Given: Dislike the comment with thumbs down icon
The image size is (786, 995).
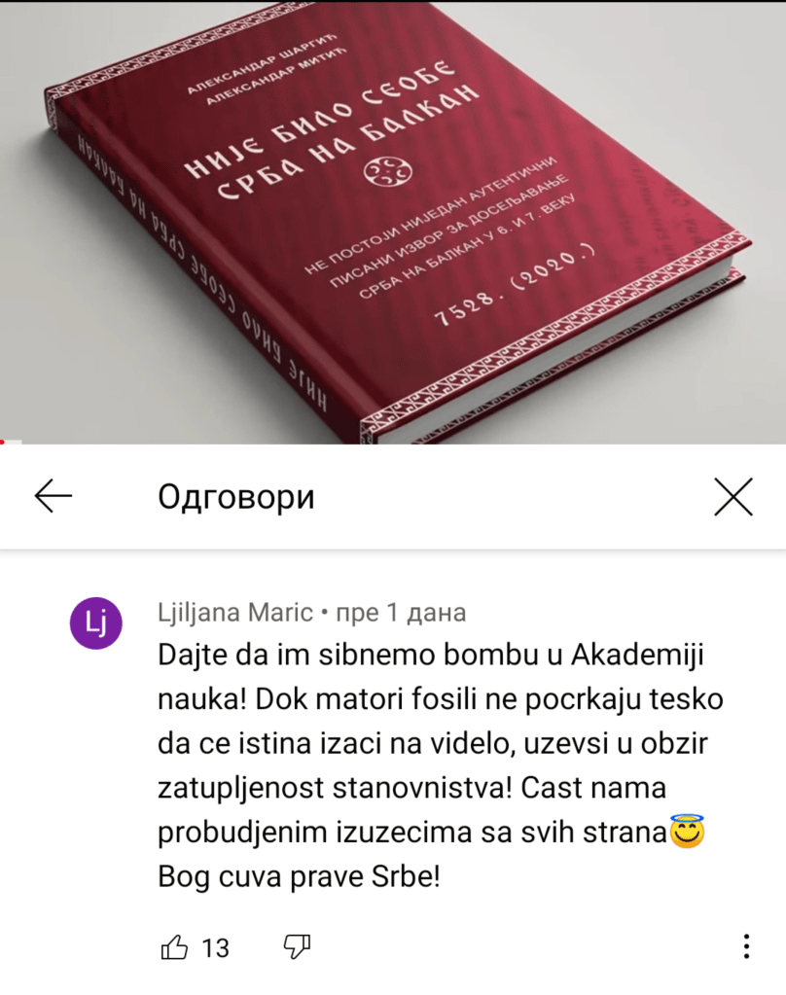Looking at the screenshot, I should coord(297,946).
